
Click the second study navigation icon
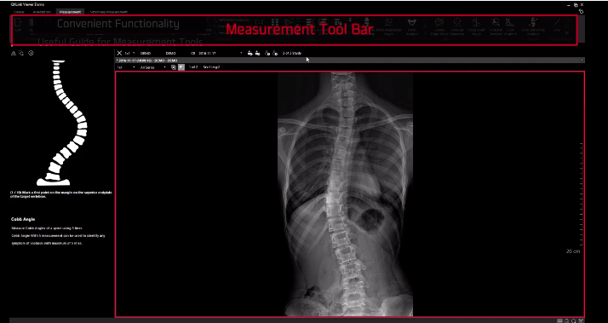tap(257, 53)
